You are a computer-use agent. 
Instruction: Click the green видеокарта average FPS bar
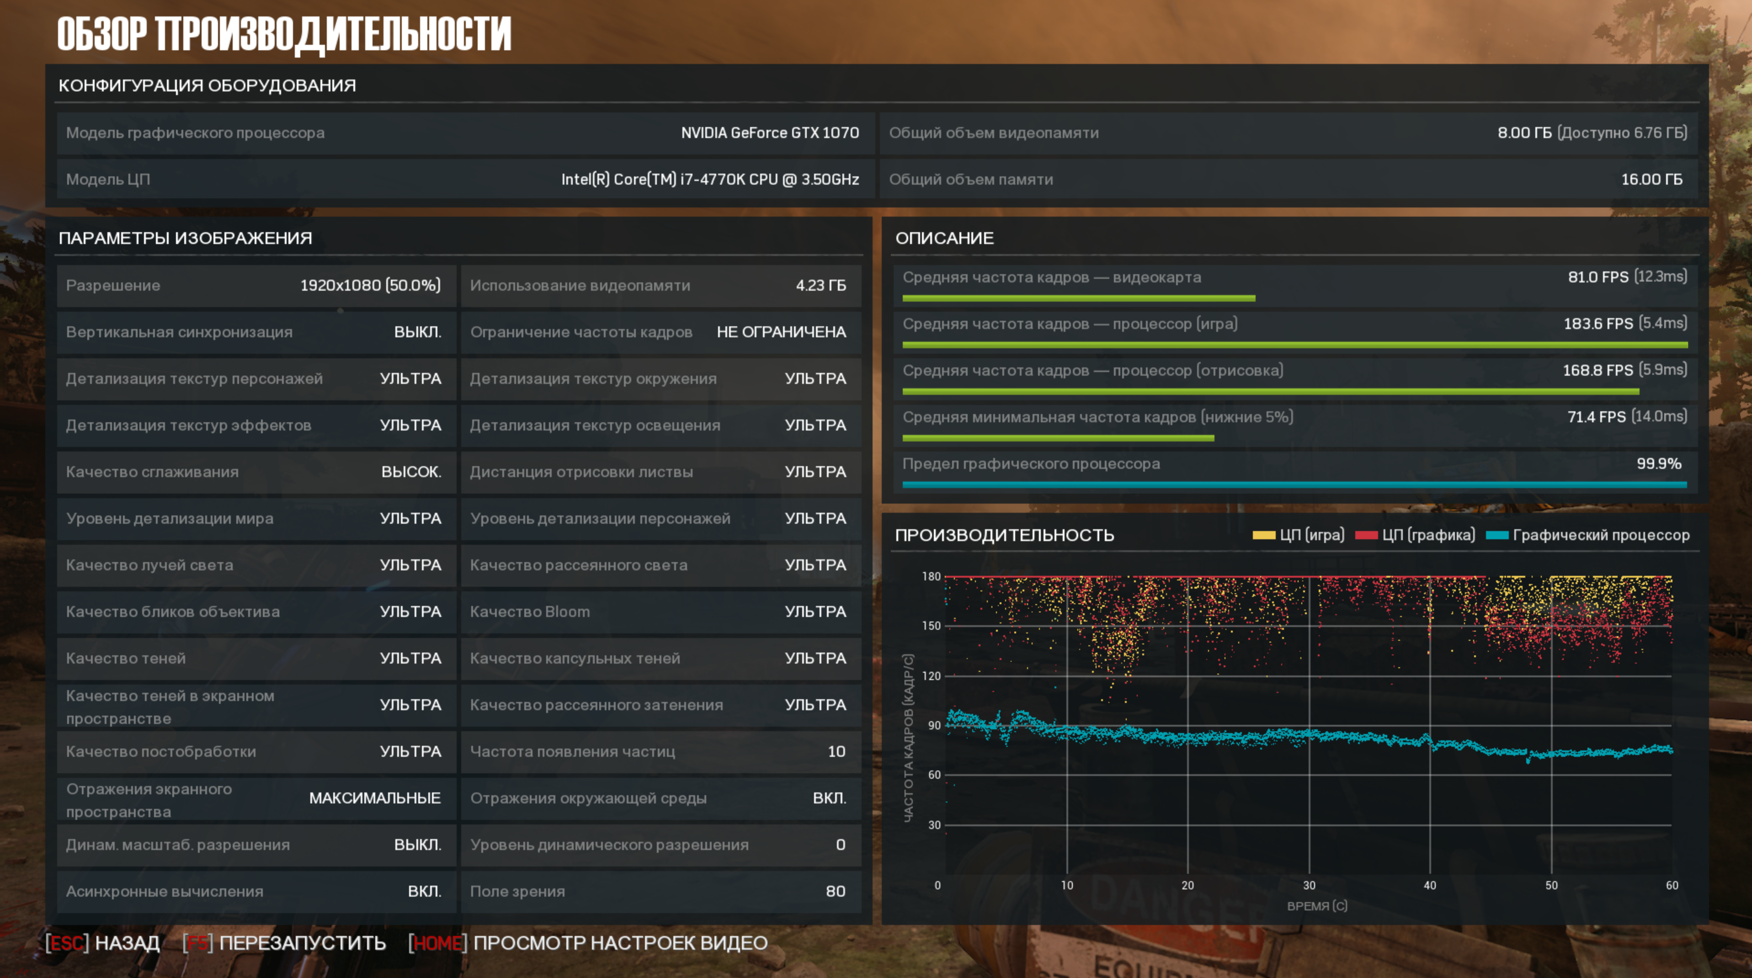(x=1078, y=298)
